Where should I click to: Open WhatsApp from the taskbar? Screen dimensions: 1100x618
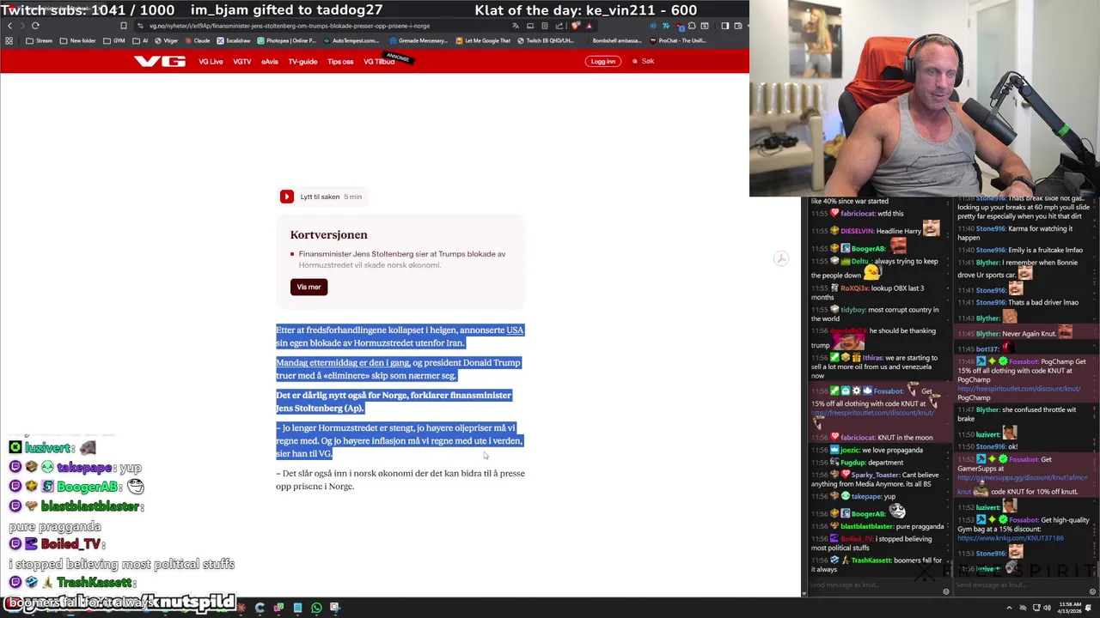[316, 608]
